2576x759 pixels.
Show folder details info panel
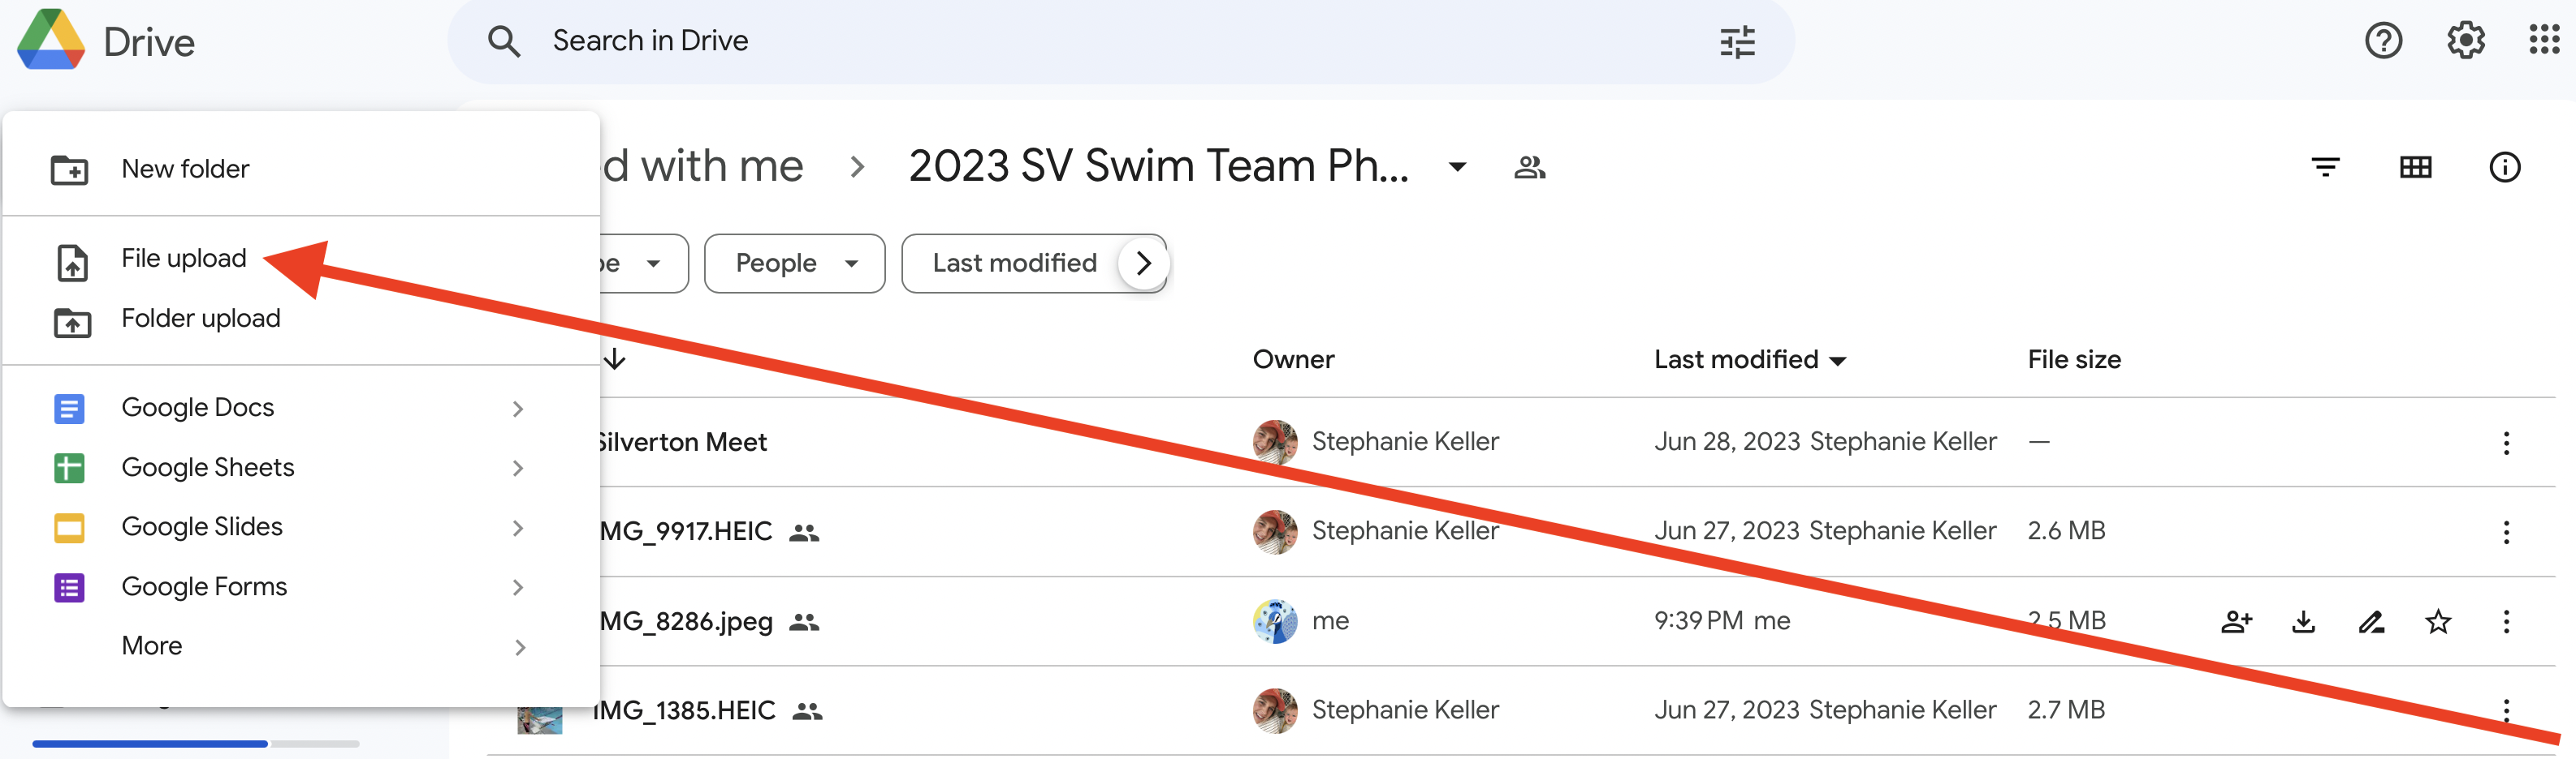(x=2504, y=167)
